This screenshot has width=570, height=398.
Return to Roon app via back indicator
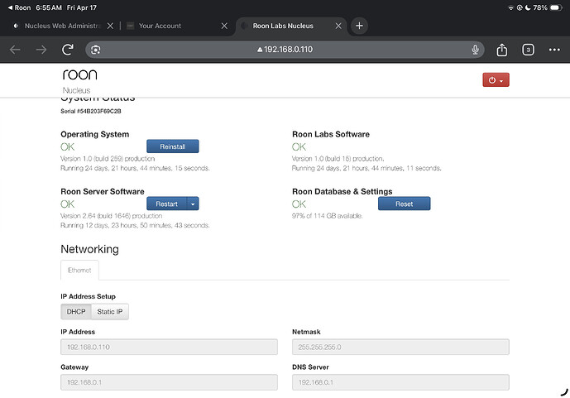click(x=19, y=7)
